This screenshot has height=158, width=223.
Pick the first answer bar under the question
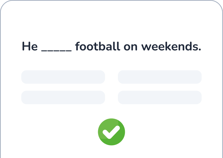[63, 77]
